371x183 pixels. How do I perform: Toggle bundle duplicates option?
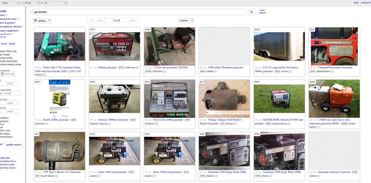pyautogui.click(x=9, y=61)
